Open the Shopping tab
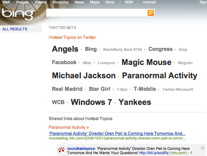Screen dimensions: 207x156 pos(60,2)
